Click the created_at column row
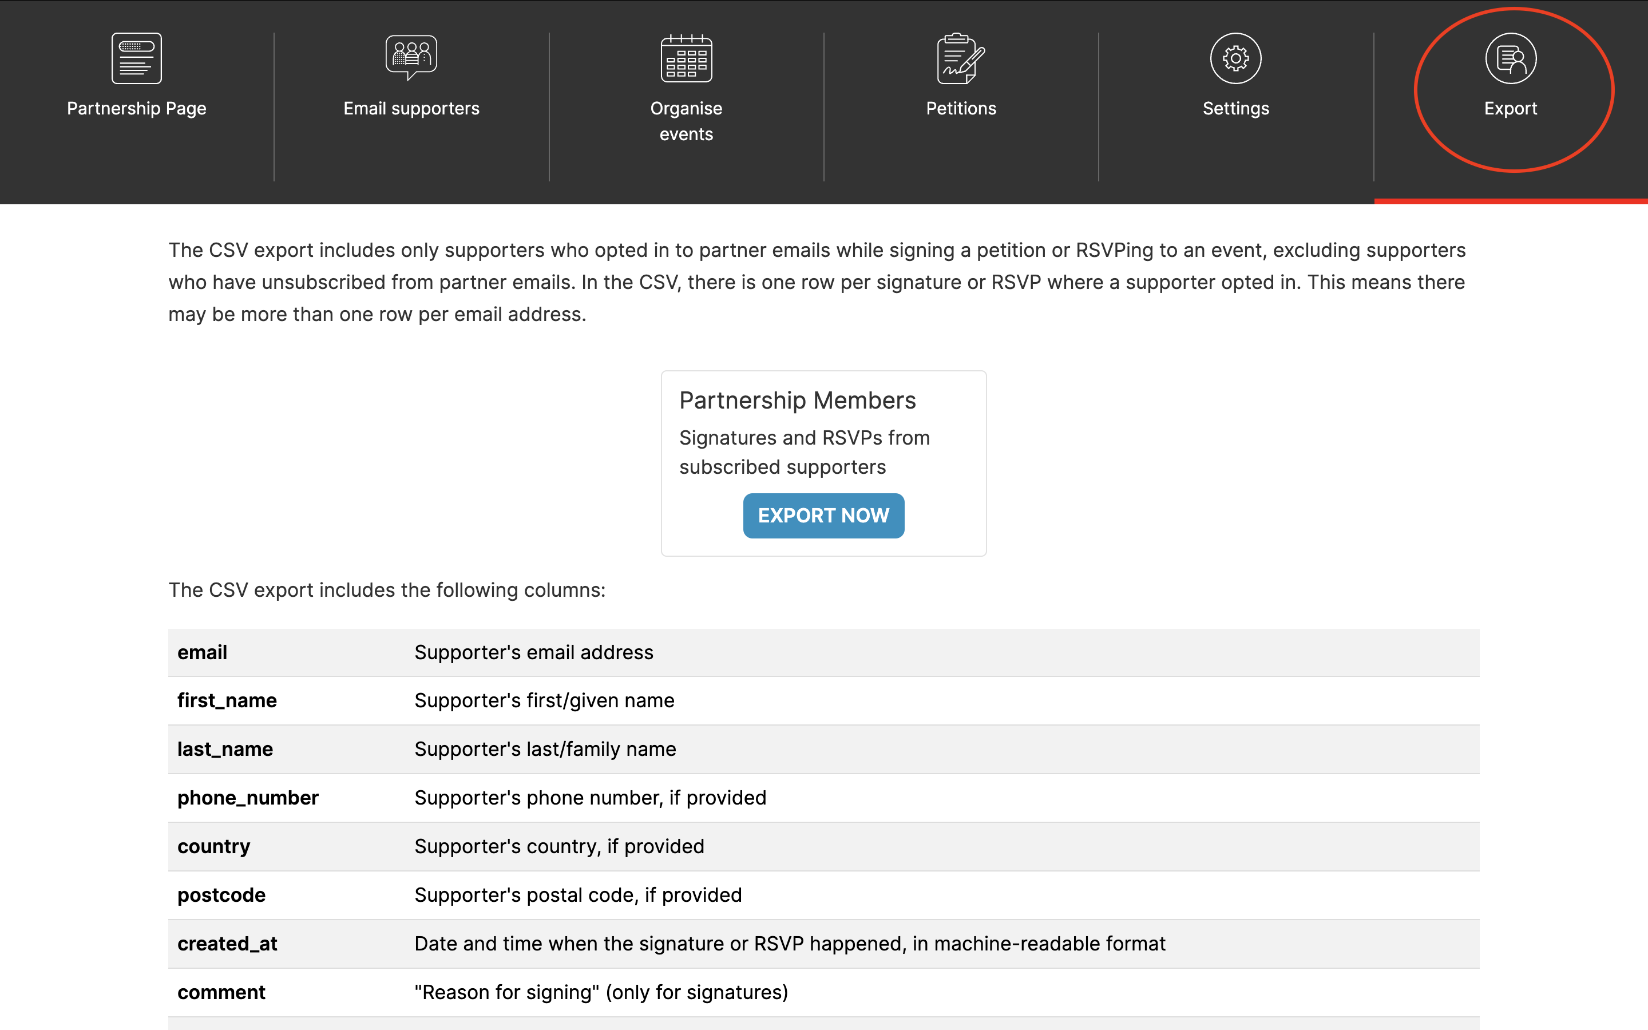The height and width of the screenshot is (1030, 1648). point(227,944)
